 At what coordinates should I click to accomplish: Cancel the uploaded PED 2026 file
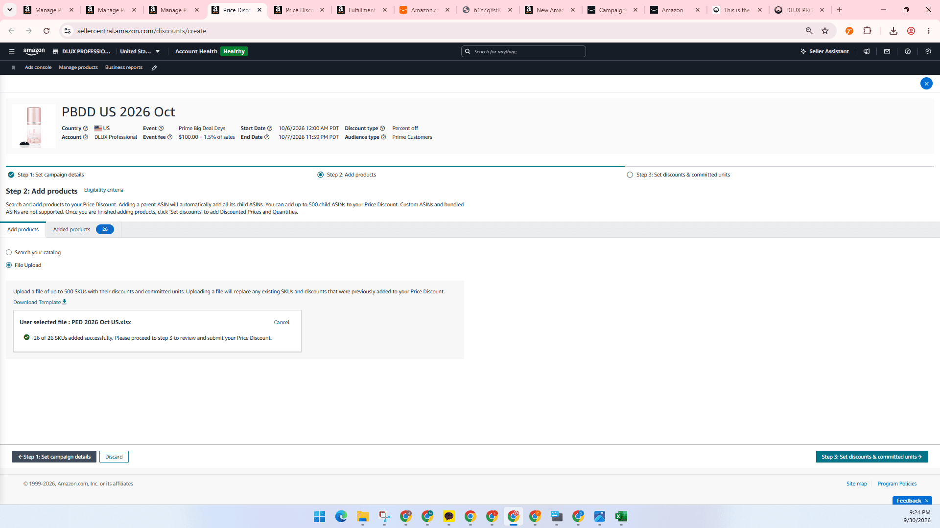[x=282, y=322]
